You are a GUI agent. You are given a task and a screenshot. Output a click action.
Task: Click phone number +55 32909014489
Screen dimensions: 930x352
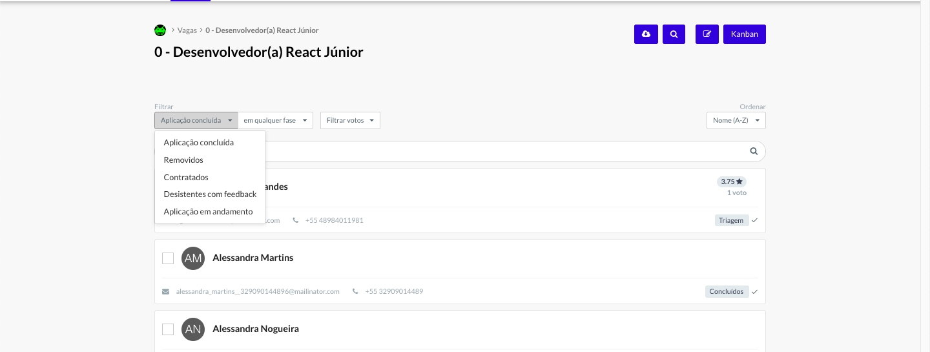(x=394, y=291)
